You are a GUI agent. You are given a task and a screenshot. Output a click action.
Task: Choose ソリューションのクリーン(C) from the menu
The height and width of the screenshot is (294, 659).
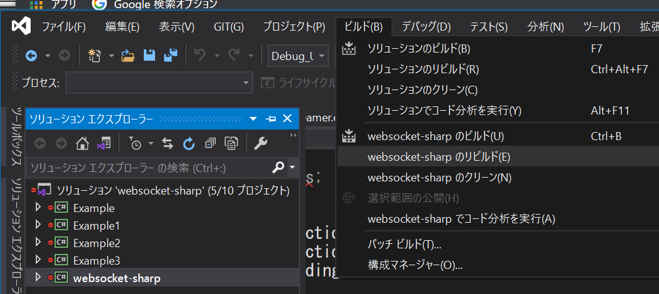click(x=422, y=90)
